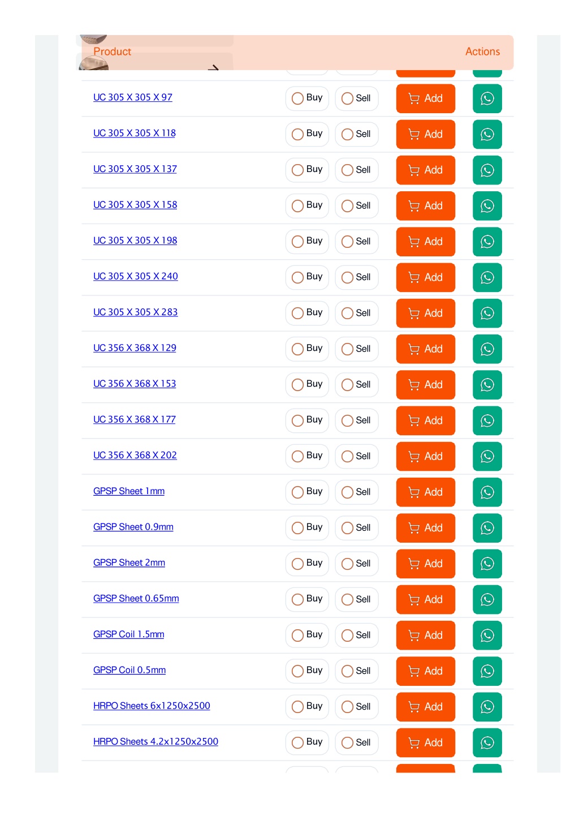Click WhatsApp icon for UC 305 X 305 X 158

pyautogui.click(x=487, y=206)
